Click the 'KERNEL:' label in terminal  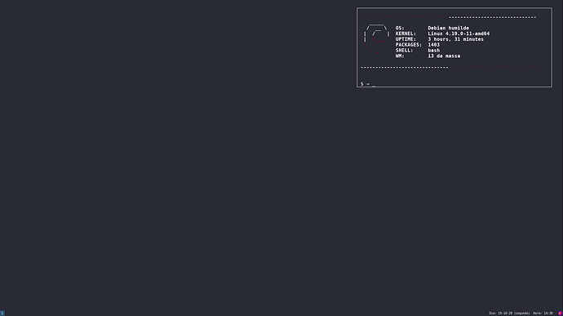[x=406, y=33]
